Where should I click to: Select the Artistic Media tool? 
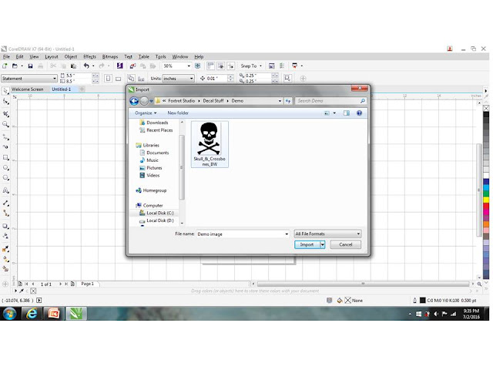5,147
